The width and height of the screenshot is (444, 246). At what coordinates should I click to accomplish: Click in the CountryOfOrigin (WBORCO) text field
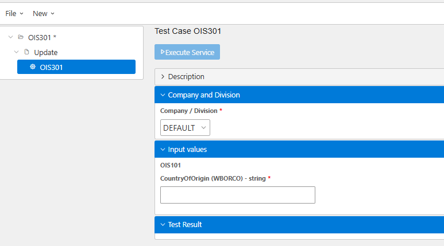pos(237,195)
